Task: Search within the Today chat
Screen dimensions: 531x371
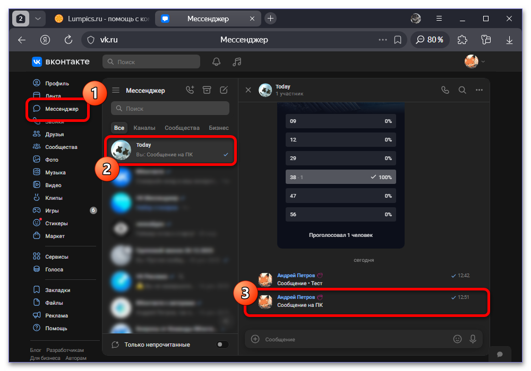Action: 463,90
